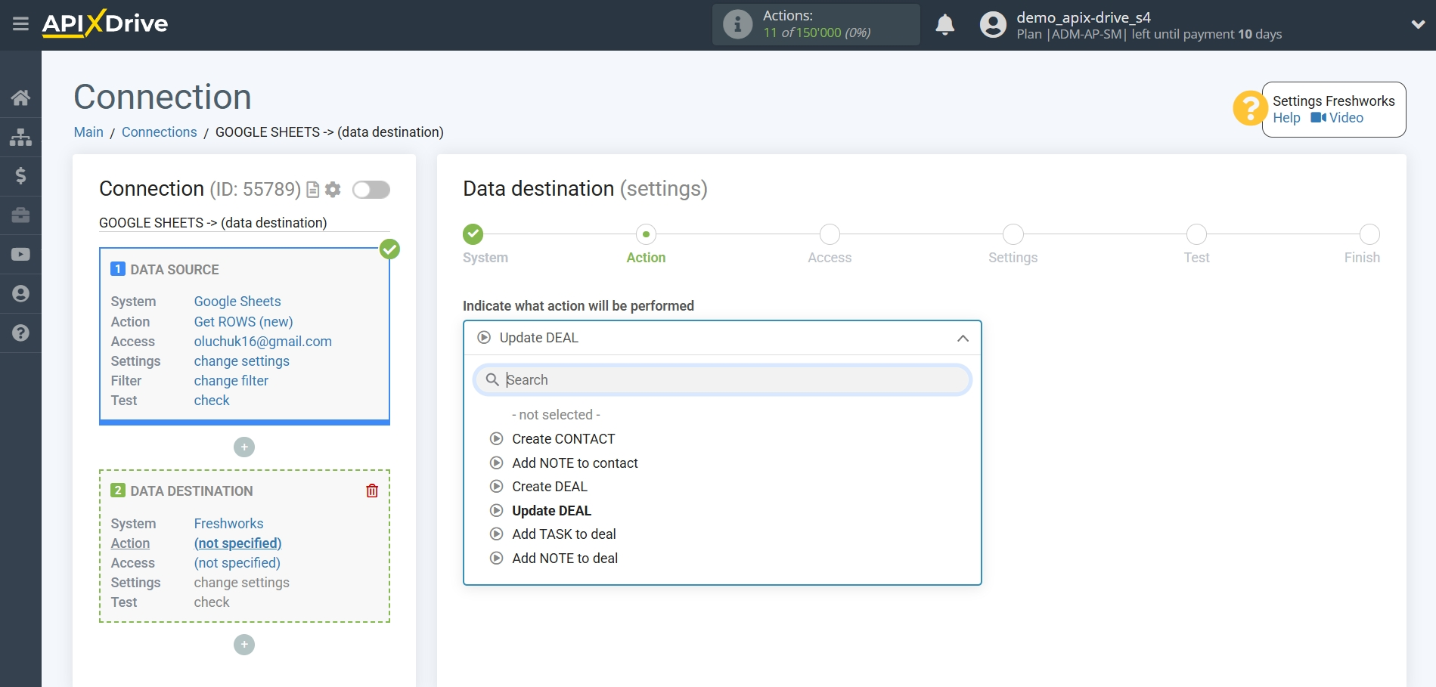The height and width of the screenshot is (687, 1436).
Task: Go to Connections breadcrumb
Action: pos(159,132)
